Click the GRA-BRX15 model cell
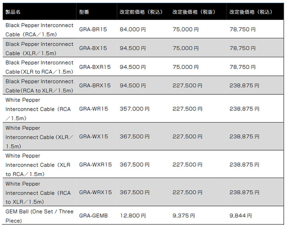Image resolution: width=287 pixels, height=227 pixels. (x=95, y=85)
